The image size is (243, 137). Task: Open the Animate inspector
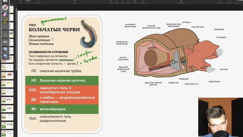pos(229,2)
